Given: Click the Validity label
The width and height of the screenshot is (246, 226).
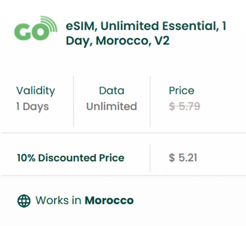Looking at the screenshot, I should pos(36,90).
